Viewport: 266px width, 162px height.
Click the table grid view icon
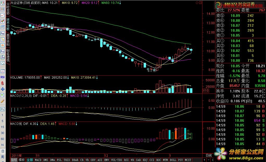[3, 9]
